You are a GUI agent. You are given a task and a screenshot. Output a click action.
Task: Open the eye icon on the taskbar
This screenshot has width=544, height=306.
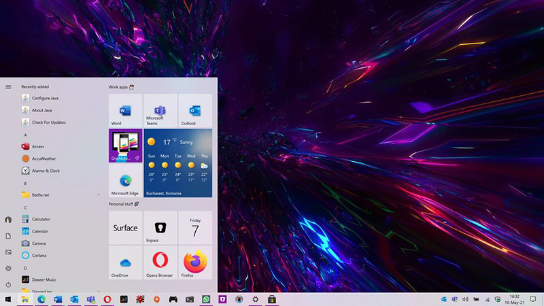click(x=239, y=299)
